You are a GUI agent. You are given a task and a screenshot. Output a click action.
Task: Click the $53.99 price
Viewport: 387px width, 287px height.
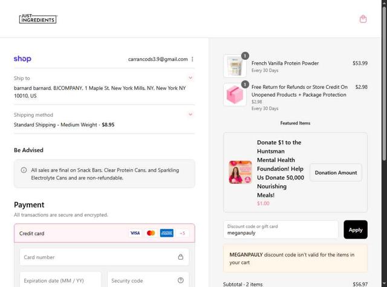pyautogui.click(x=360, y=63)
